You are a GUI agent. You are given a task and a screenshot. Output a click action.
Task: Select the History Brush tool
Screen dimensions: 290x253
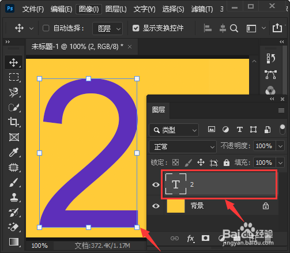[14, 212]
